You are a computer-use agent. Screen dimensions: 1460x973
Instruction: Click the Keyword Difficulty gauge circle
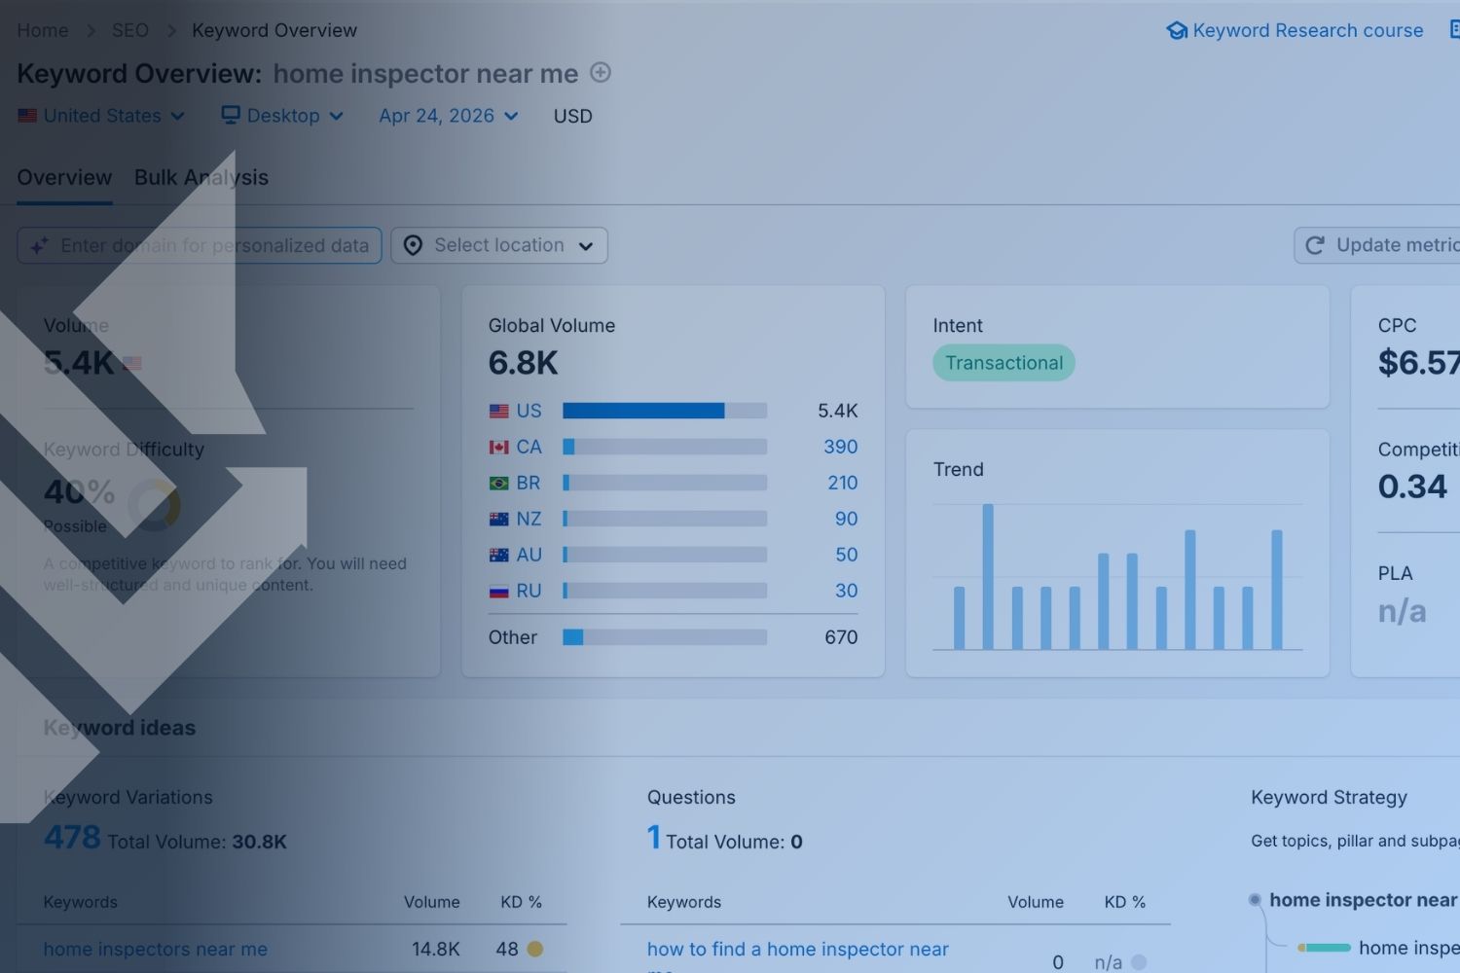pyautogui.click(x=153, y=506)
